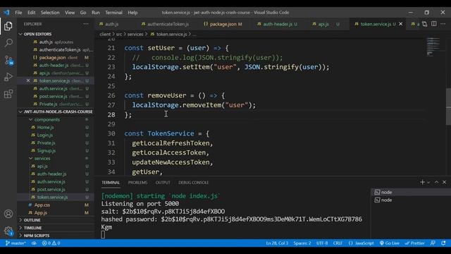Switch to the Debug Console tab
This screenshot has height=254, width=451.
pos(194,183)
